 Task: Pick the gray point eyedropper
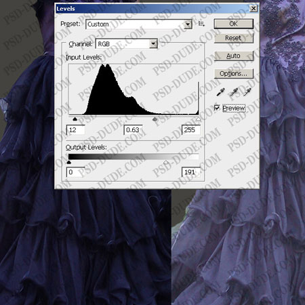(234, 91)
